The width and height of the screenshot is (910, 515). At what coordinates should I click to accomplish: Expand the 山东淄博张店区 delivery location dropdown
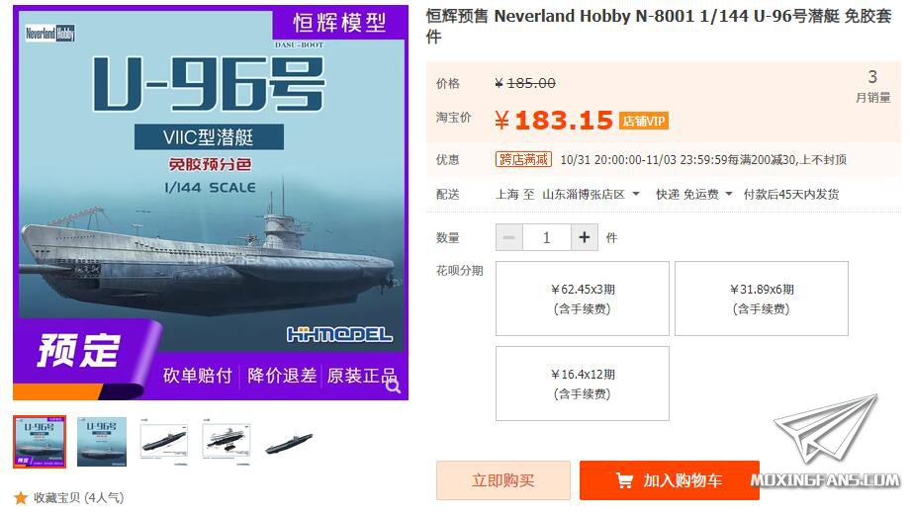(591, 195)
